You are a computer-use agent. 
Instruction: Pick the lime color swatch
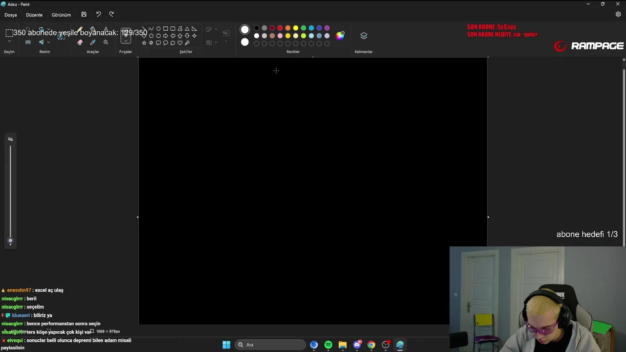303,36
